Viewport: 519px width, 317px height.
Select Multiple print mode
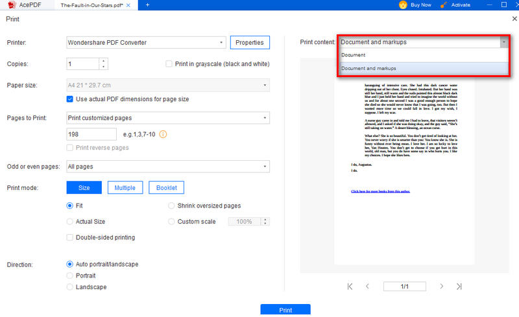click(125, 187)
